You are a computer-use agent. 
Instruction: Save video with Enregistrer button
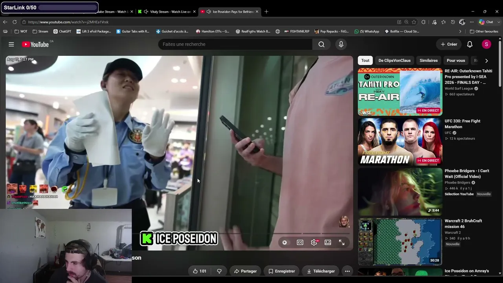tap(281, 271)
